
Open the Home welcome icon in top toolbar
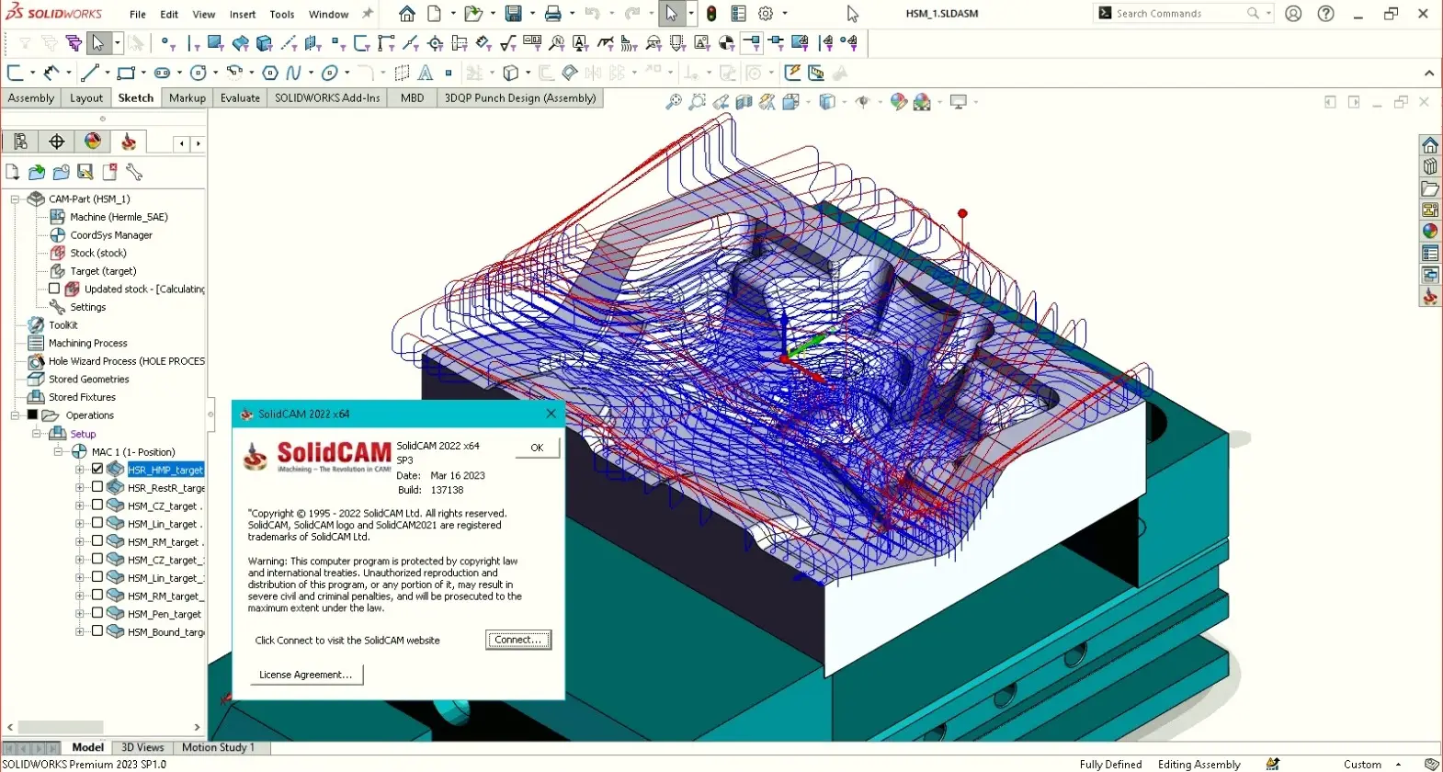click(x=406, y=14)
